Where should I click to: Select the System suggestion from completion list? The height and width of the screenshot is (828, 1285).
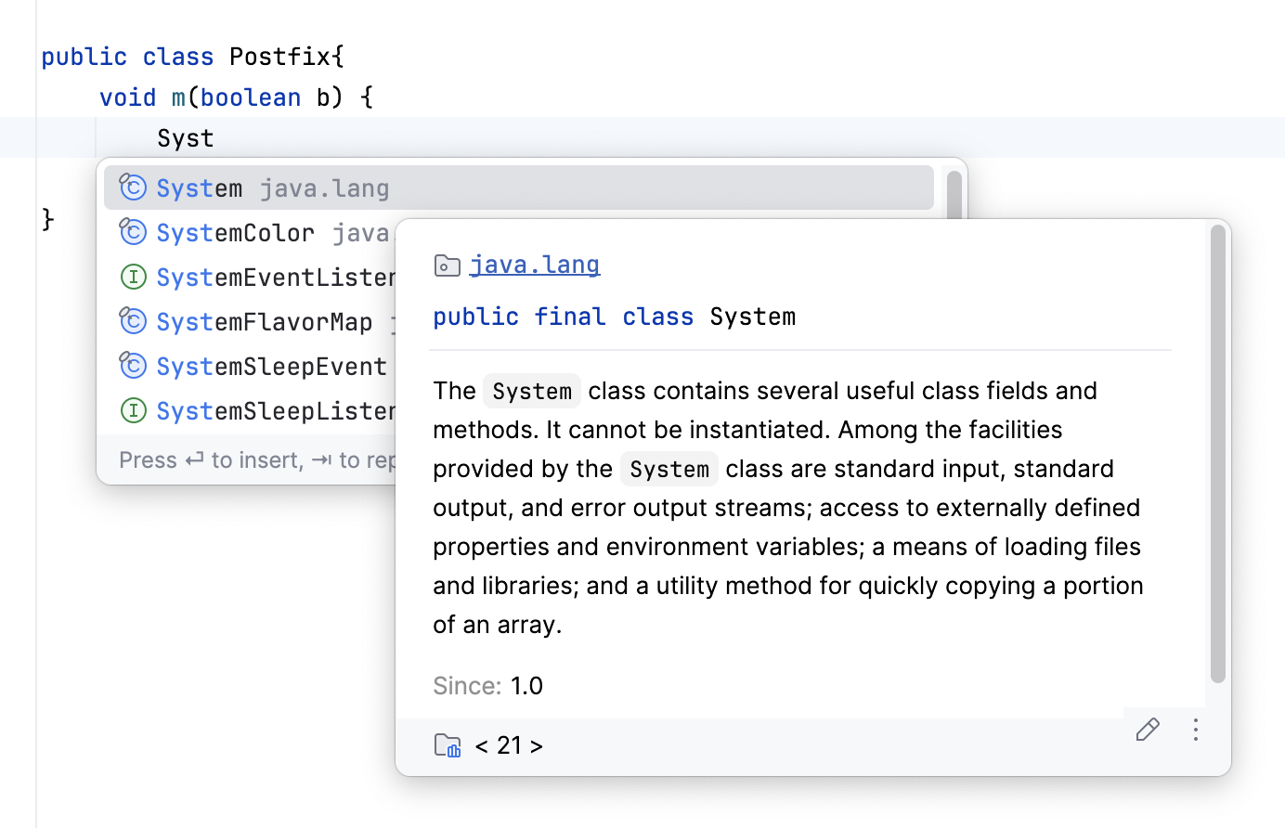coord(199,187)
